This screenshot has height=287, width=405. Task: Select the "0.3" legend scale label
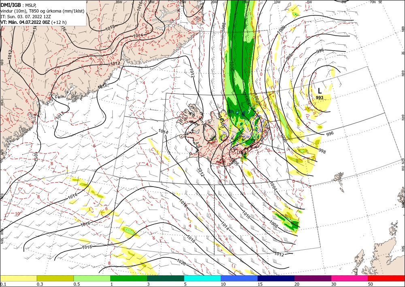40,284
